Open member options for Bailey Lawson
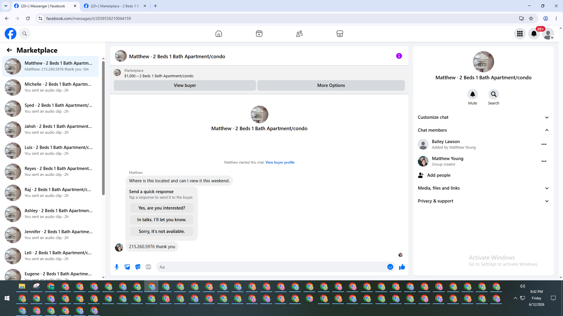The width and height of the screenshot is (563, 316). coord(544,144)
